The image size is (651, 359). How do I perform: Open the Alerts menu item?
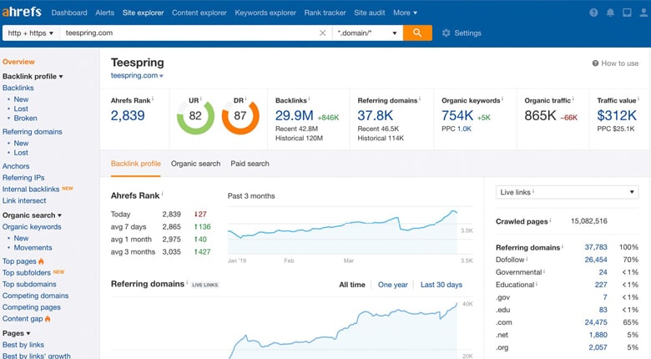tap(104, 13)
